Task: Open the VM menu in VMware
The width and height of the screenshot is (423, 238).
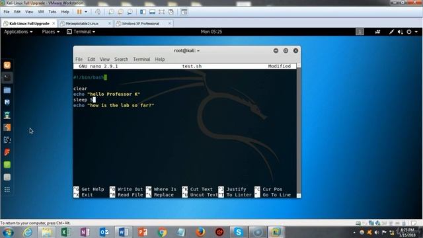Action: [41, 12]
